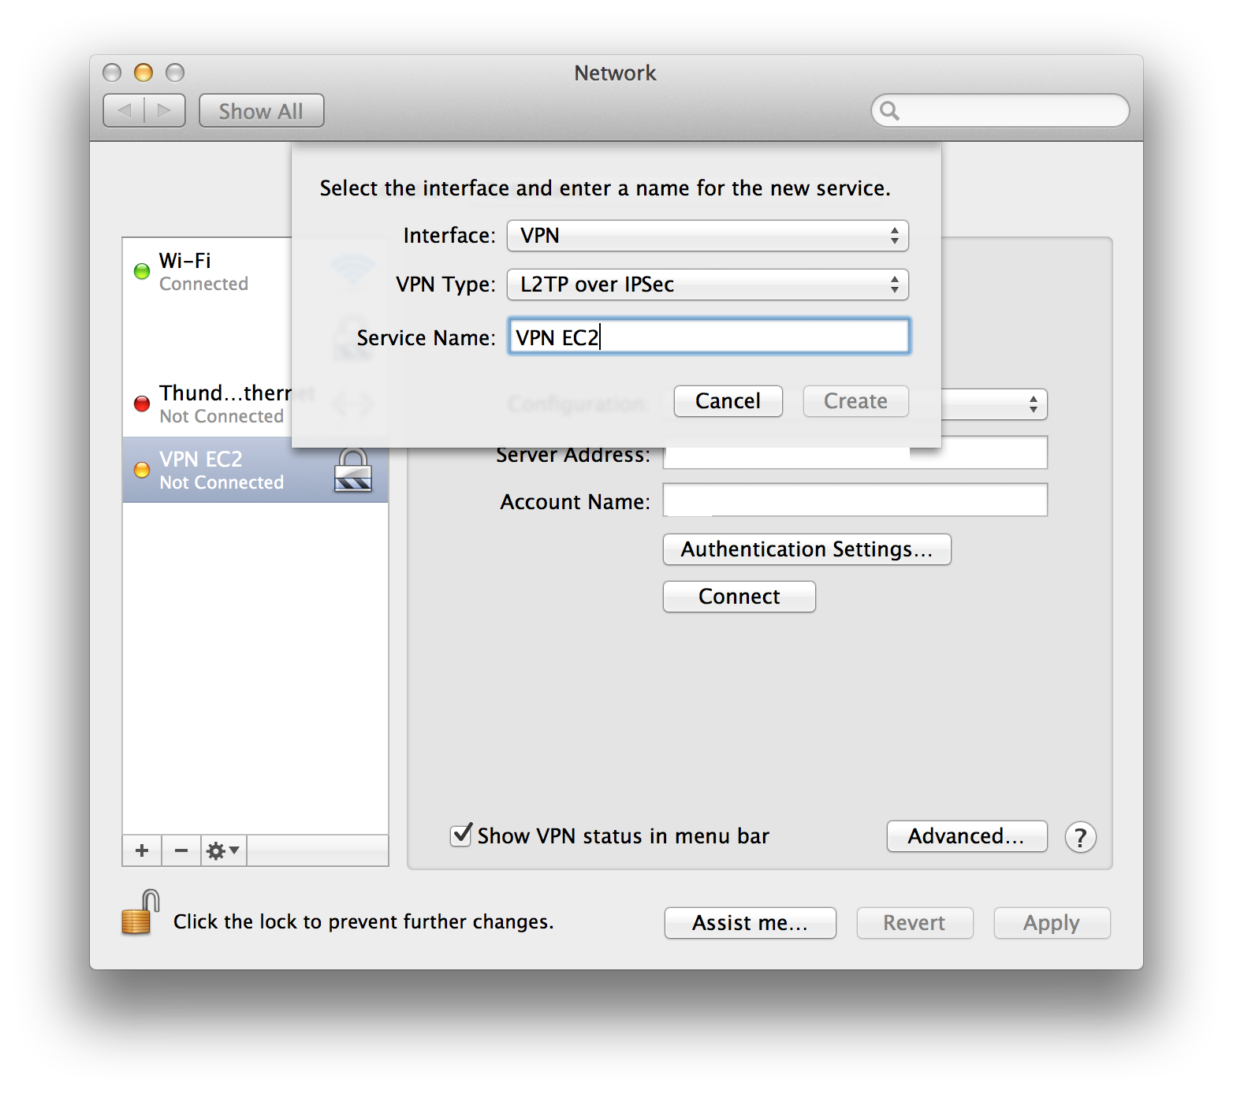This screenshot has height=1094, width=1233.
Task: Click Assist me button
Action: [751, 923]
